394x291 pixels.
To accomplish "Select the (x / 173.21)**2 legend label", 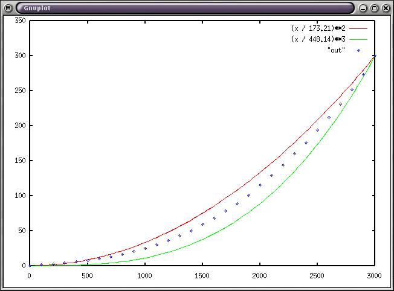I will 318,28.
